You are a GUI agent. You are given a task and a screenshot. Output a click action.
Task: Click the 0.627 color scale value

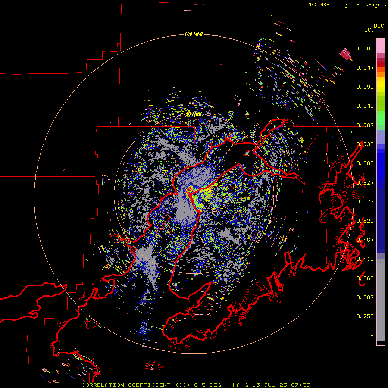click(x=365, y=183)
